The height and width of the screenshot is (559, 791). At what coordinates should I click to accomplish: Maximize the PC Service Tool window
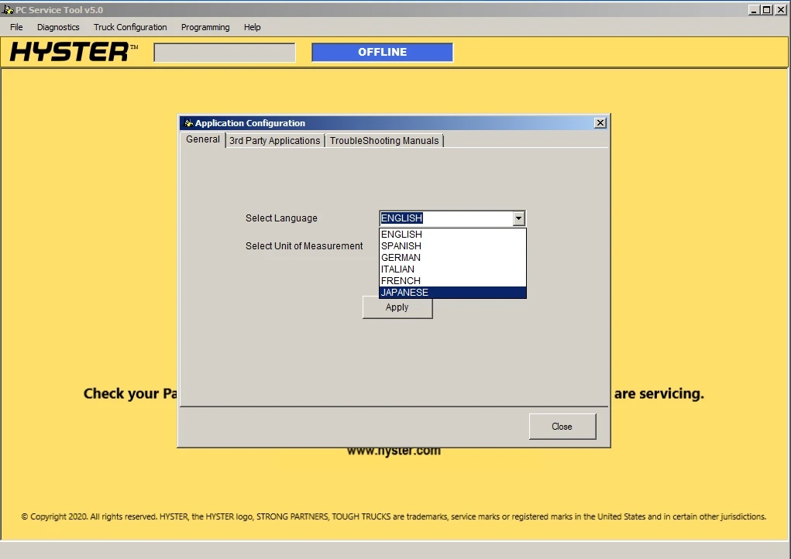tap(766, 9)
